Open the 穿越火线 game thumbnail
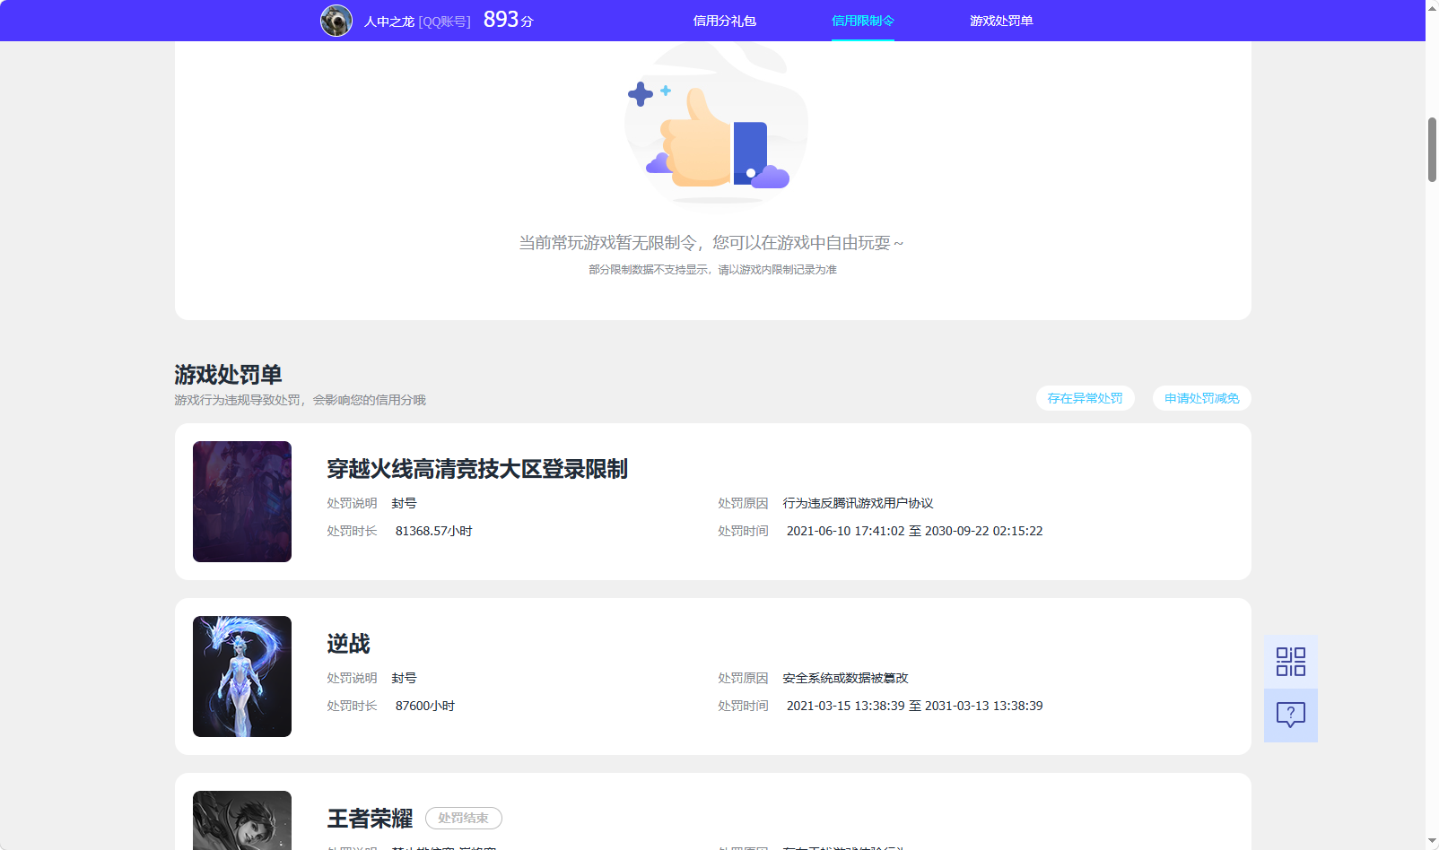The width and height of the screenshot is (1439, 850). click(x=242, y=501)
